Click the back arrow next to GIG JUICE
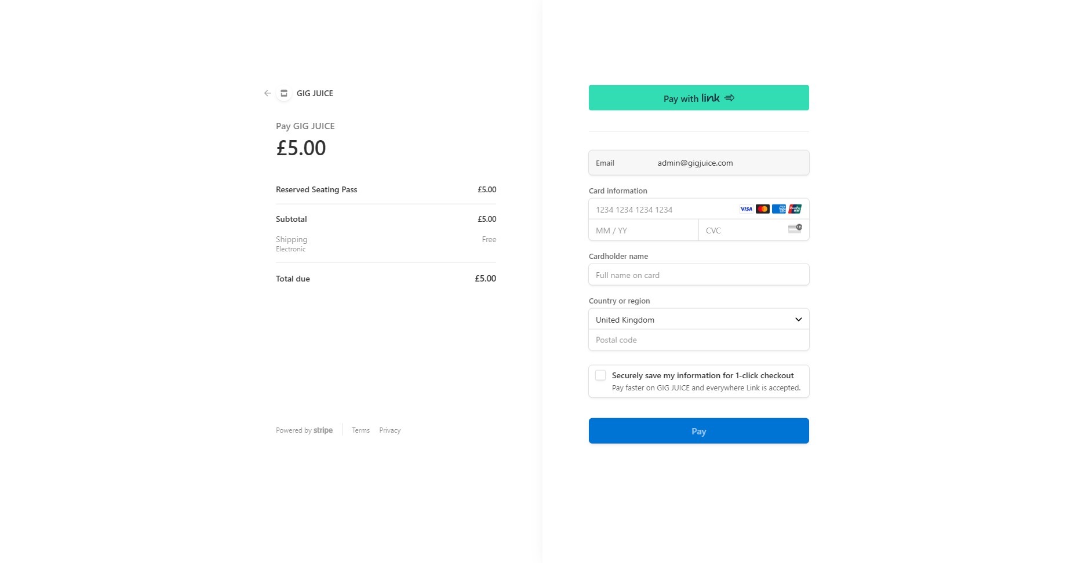This screenshot has height=563, width=1085. (x=267, y=93)
